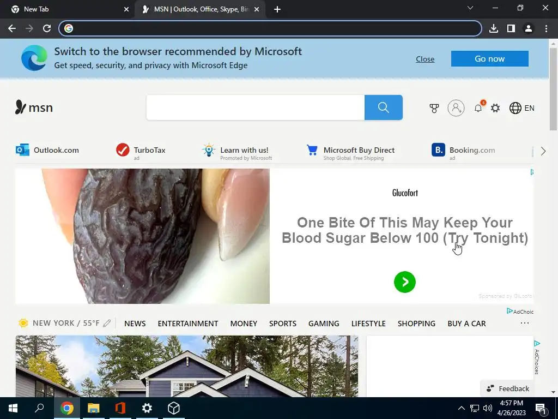The width and height of the screenshot is (558, 419).
Task: Open the Booking.com quick link
Action: point(463,152)
